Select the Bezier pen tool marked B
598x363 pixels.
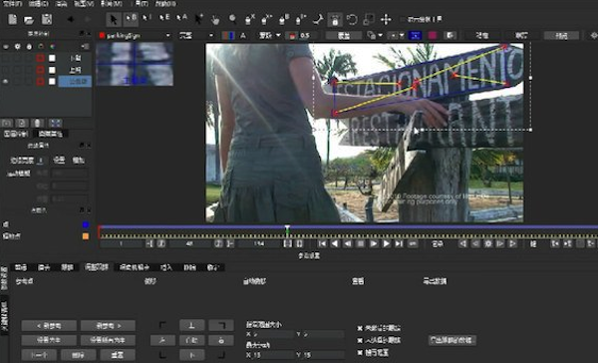pyautogui.click(x=284, y=19)
